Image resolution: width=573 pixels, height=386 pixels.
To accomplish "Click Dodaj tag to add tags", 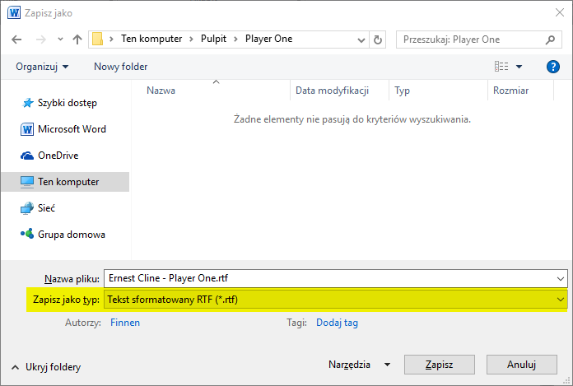I will point(337,323).
